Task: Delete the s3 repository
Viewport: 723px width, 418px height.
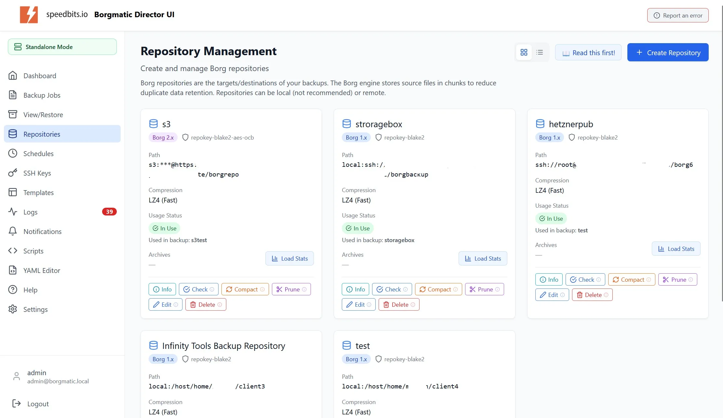Action: point(206,304)
